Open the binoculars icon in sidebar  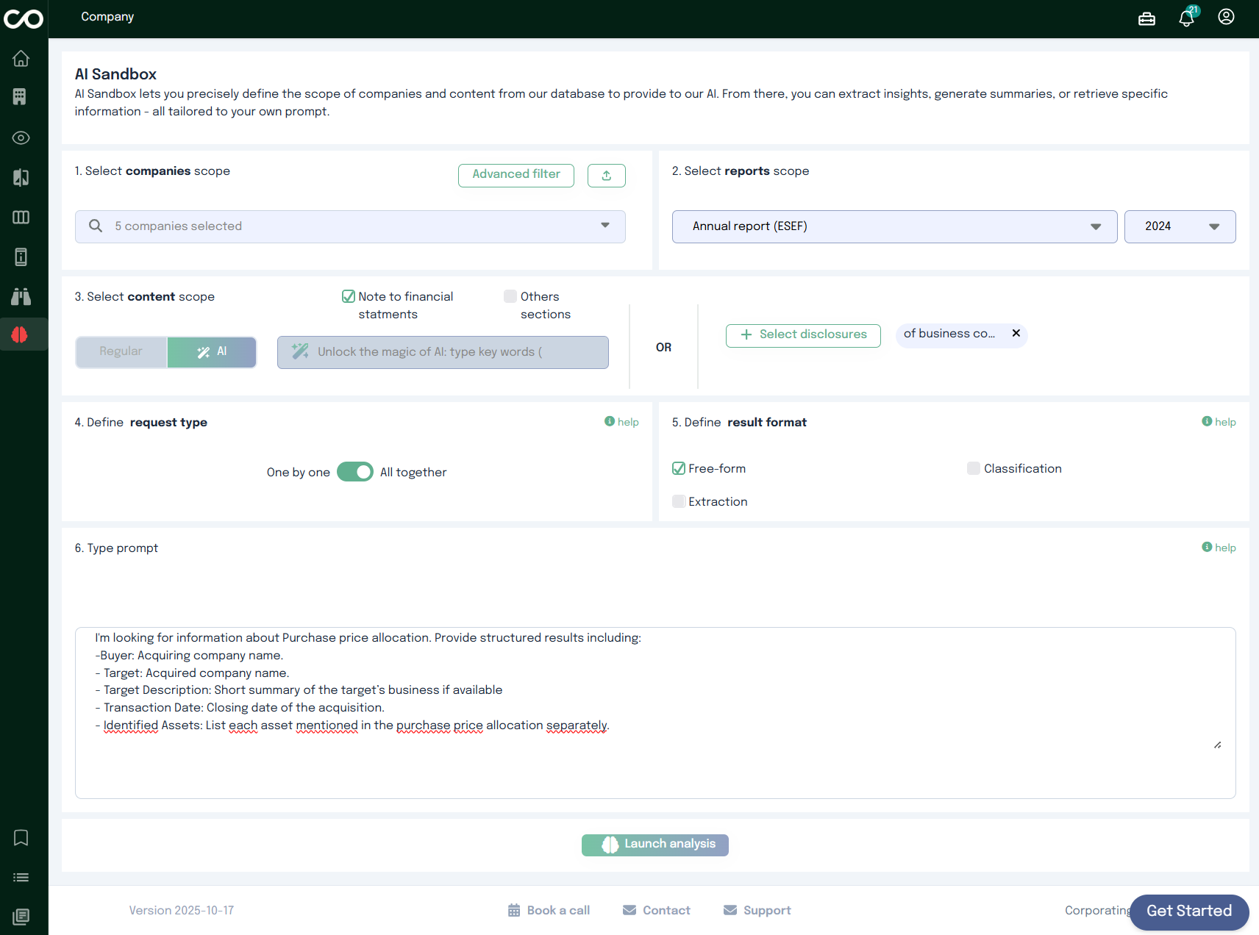[x=21, y=296]
